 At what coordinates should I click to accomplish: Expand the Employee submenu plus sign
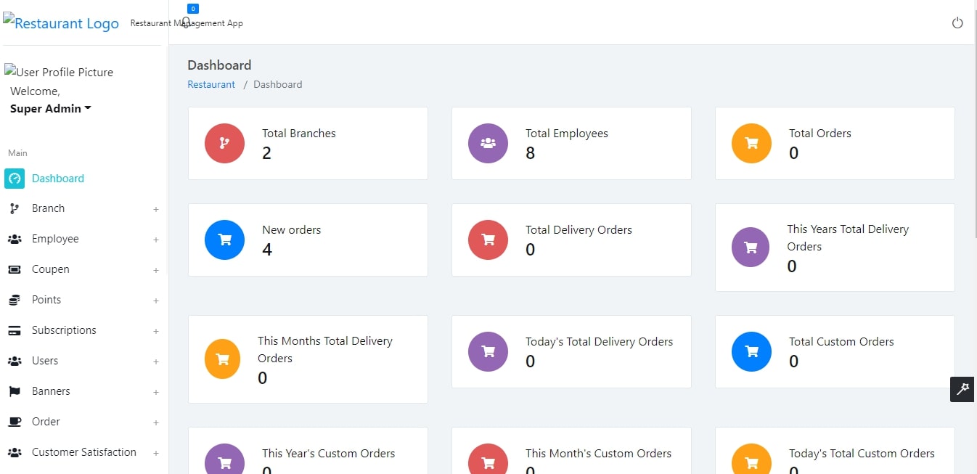(x=155, y=240)
